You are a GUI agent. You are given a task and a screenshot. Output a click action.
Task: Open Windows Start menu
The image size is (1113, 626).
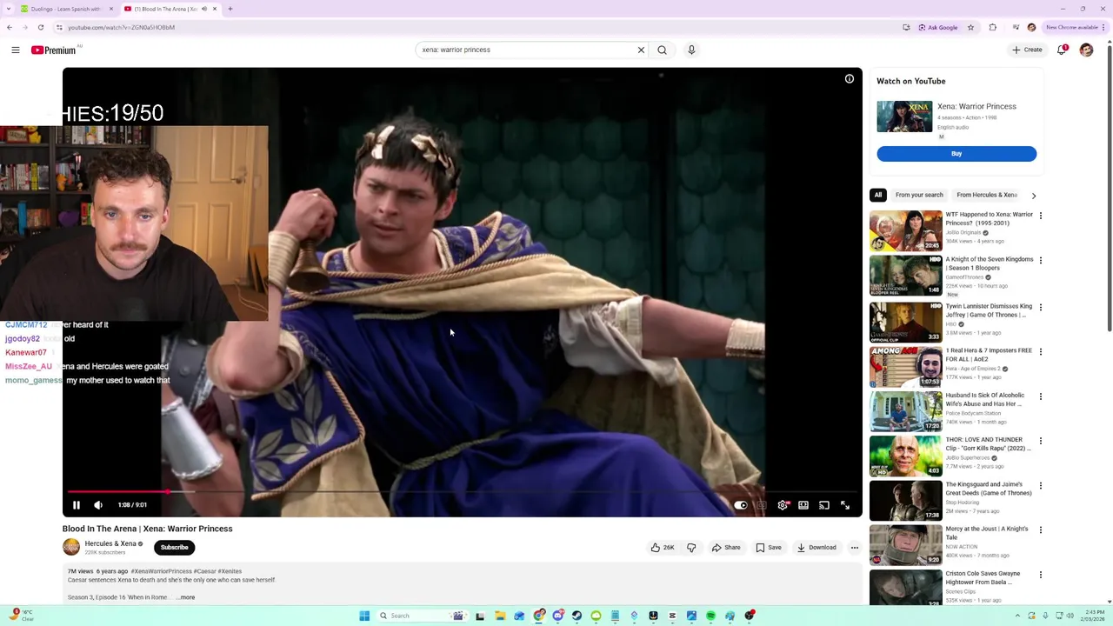[x=364, y=616]
